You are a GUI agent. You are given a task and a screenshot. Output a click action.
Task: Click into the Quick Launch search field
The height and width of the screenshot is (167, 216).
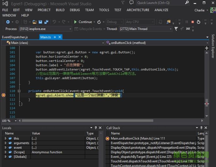(x=158, y=3)
